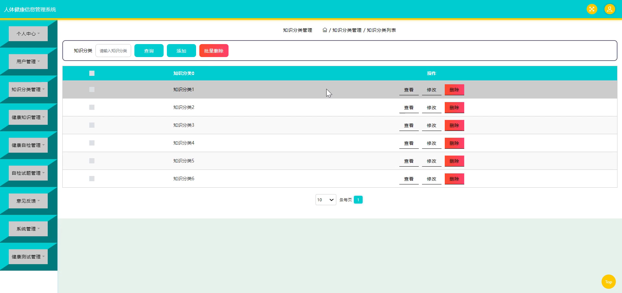This screenshot has height=293, width=622.
Task: Click 知识分类列表 breadcrumb text
Action: [381, 30]
